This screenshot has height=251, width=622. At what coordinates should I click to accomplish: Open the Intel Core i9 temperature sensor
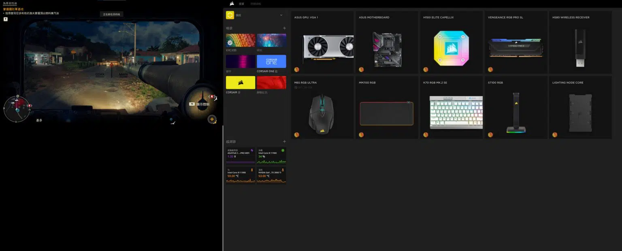(241, 175)
